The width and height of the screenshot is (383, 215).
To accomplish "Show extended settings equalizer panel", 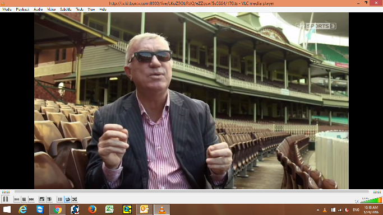I will [49, 199].
